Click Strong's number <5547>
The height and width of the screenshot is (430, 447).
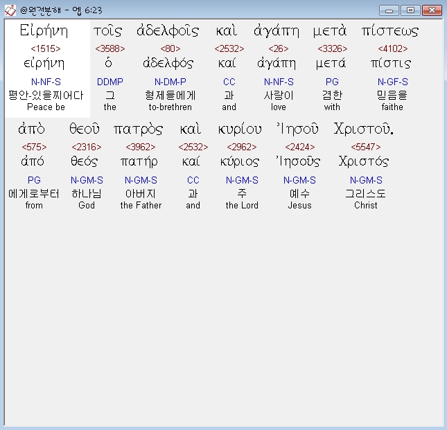point(366,147)
